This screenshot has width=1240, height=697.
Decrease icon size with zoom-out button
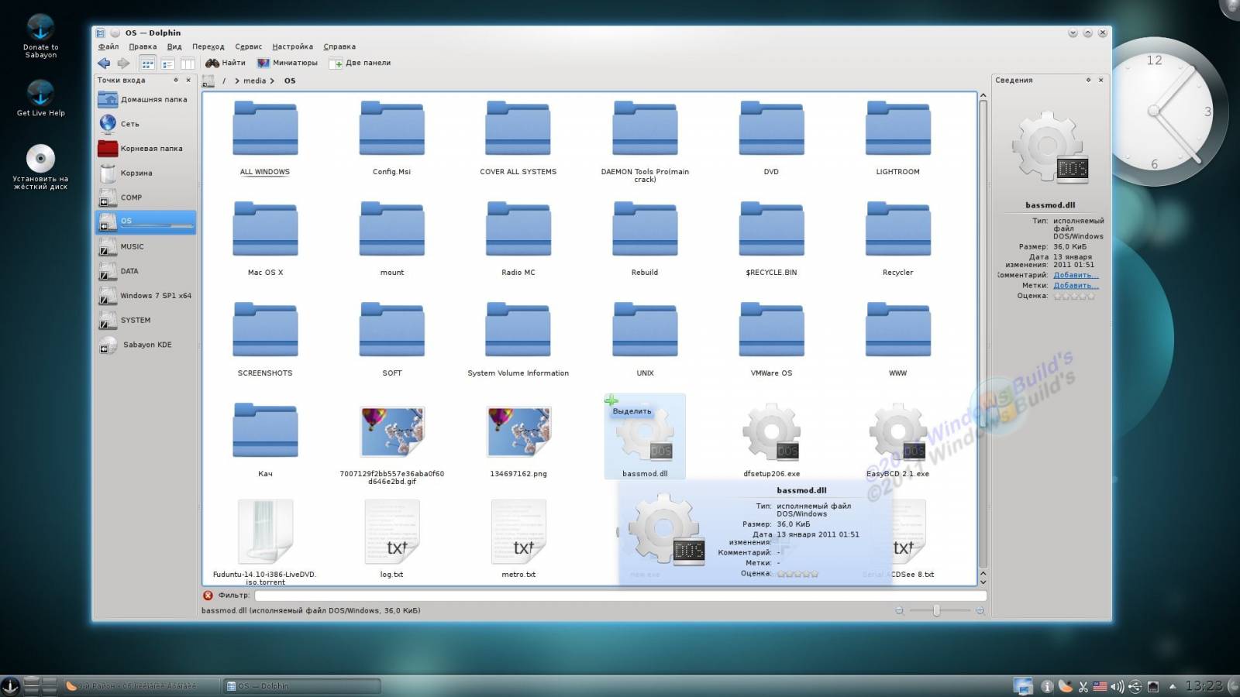pyautogui.click(x=900, y=611)
